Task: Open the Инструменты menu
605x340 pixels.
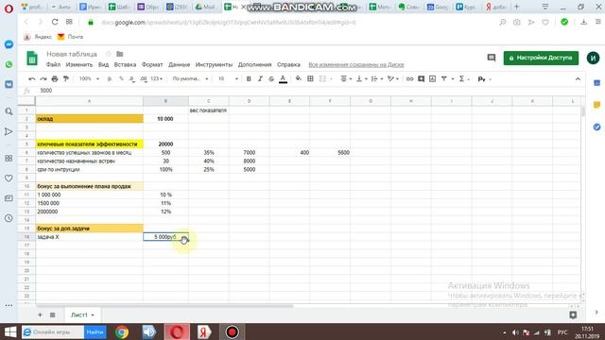Action: pyautogui.click(x=214, y=65)
